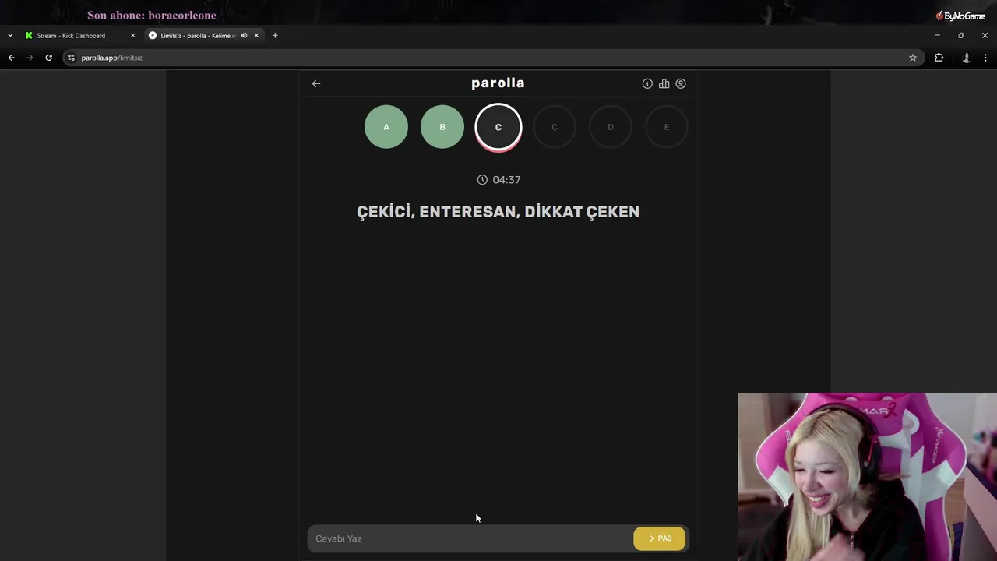997x561 pixels.
Task: Select letter D circle
Action: tap(611, 127)
